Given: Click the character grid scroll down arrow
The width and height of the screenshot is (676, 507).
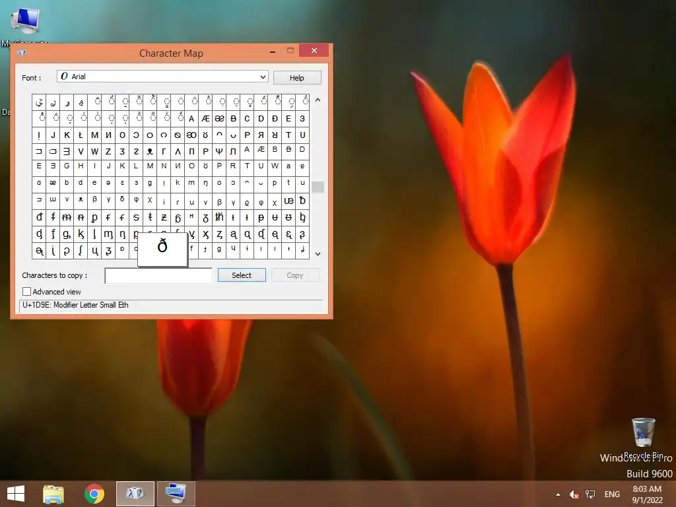Looking at the screenshot, I should [318, 254].
